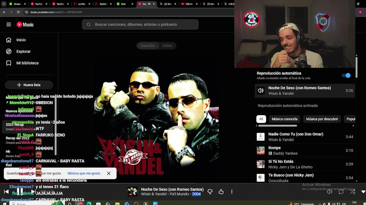Select Música por descubrir filter chip
The image size is (366, 205).
[322, 119]
